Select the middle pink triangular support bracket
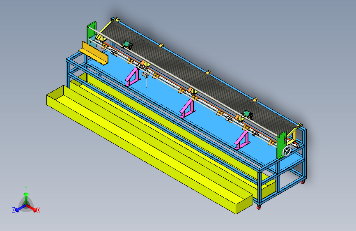The width and height of the screenshot is (356, 231). (x=188, y=108)
